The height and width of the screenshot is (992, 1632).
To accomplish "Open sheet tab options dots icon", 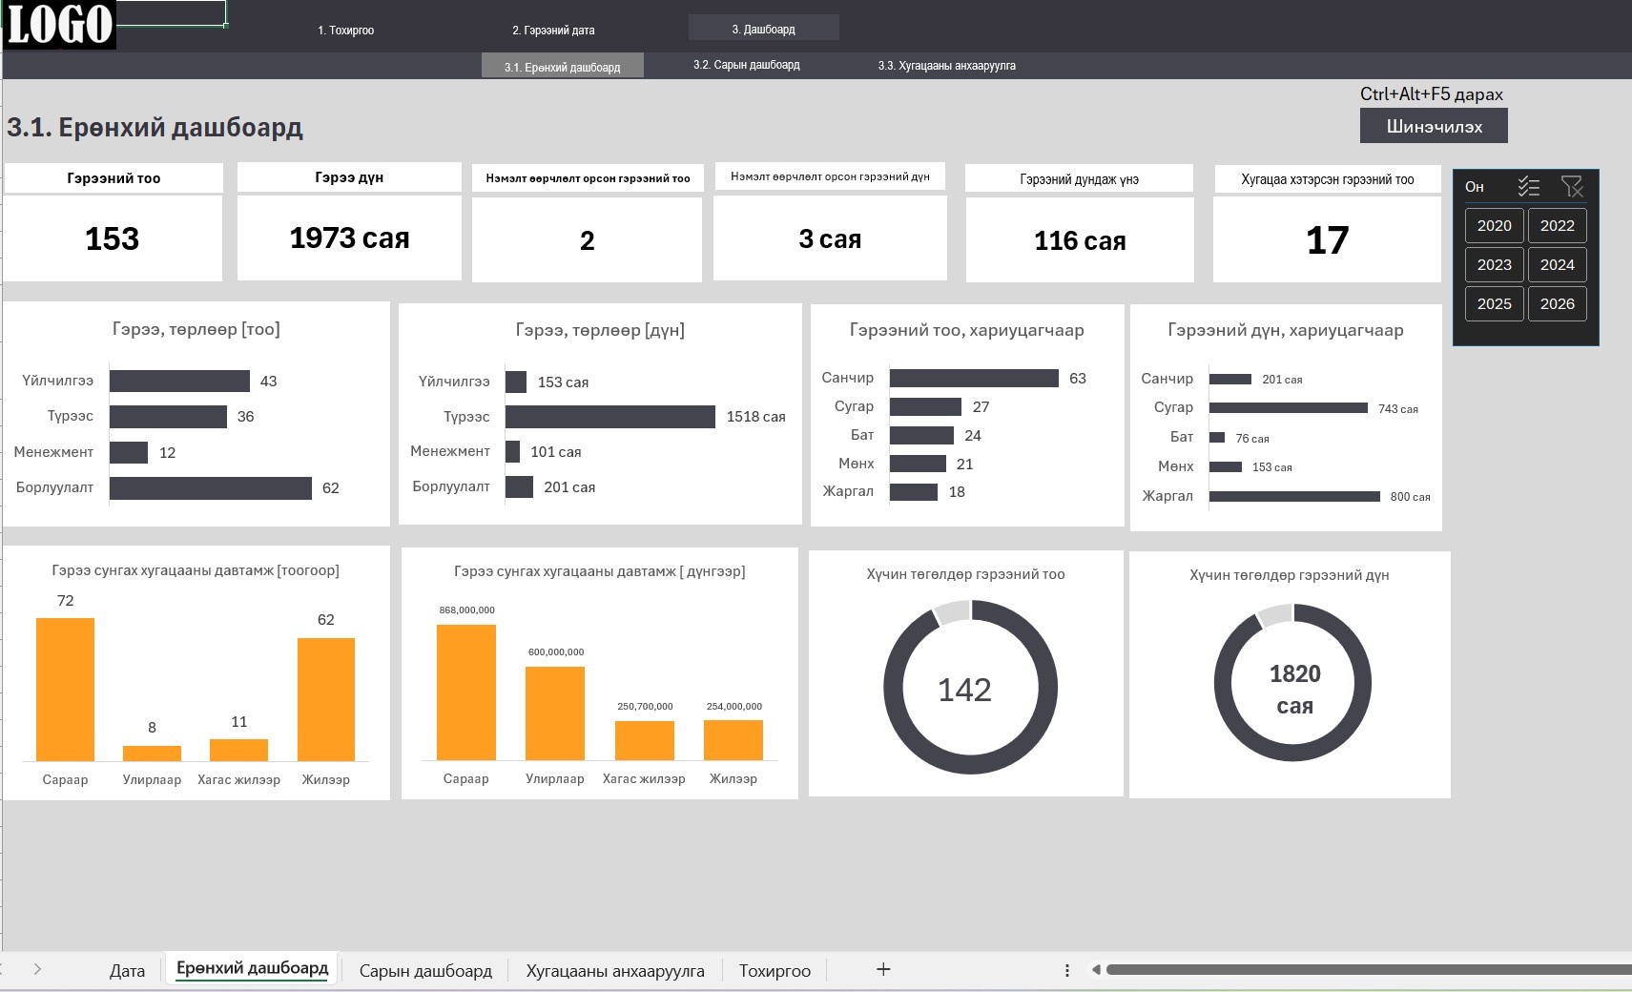I will point(1066,970).
